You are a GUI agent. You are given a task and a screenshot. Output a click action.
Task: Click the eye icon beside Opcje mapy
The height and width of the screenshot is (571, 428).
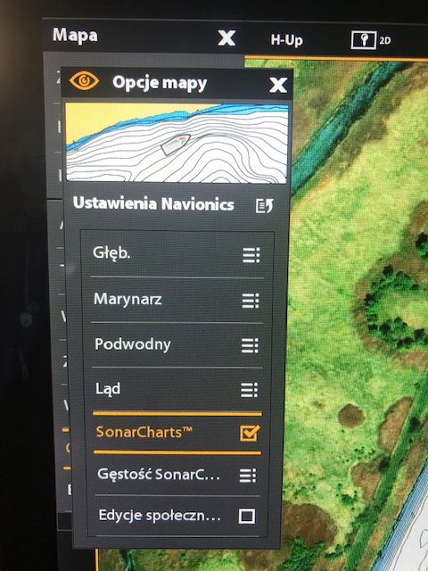84,80
